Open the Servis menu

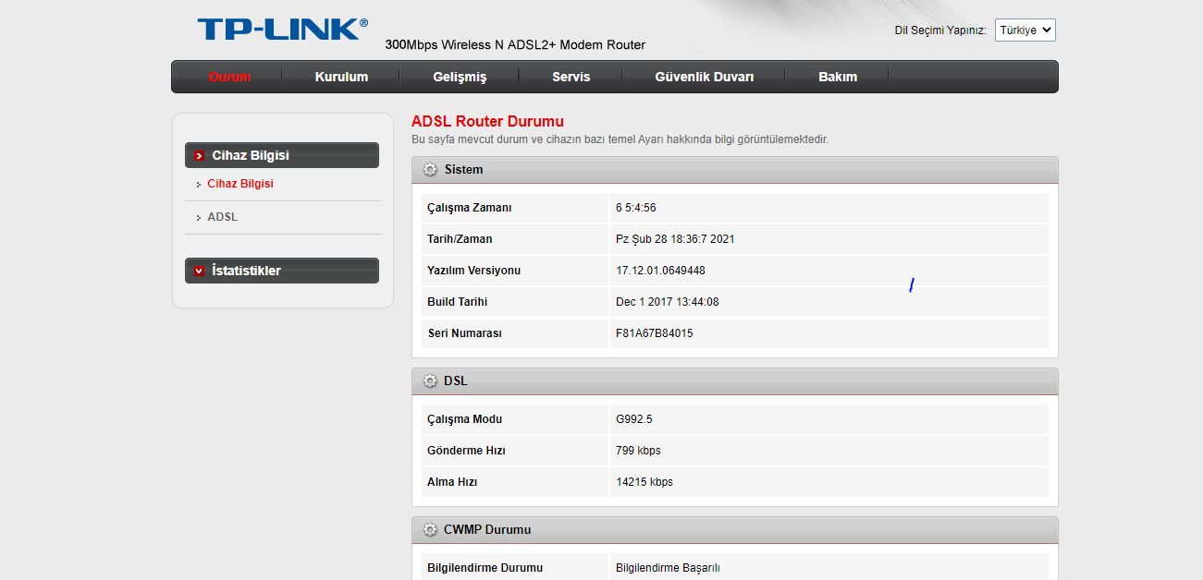571,77
